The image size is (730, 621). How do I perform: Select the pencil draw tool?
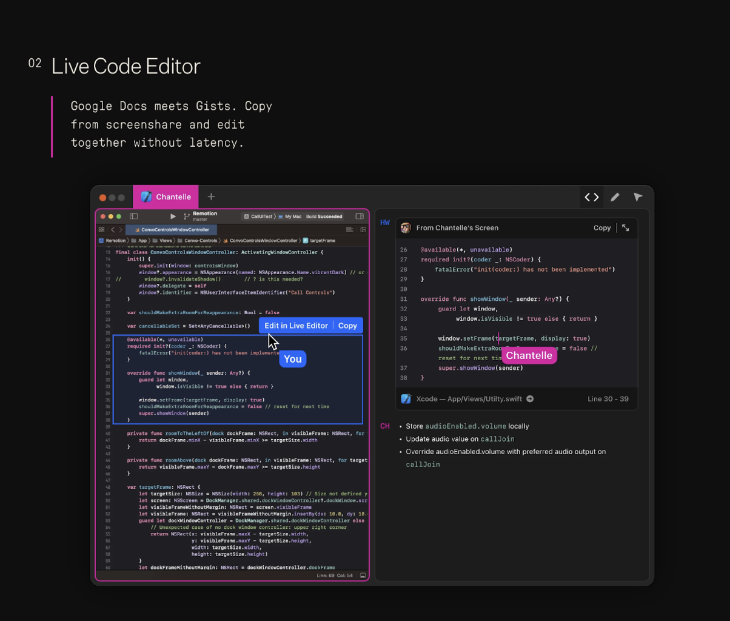coord(615,197)
